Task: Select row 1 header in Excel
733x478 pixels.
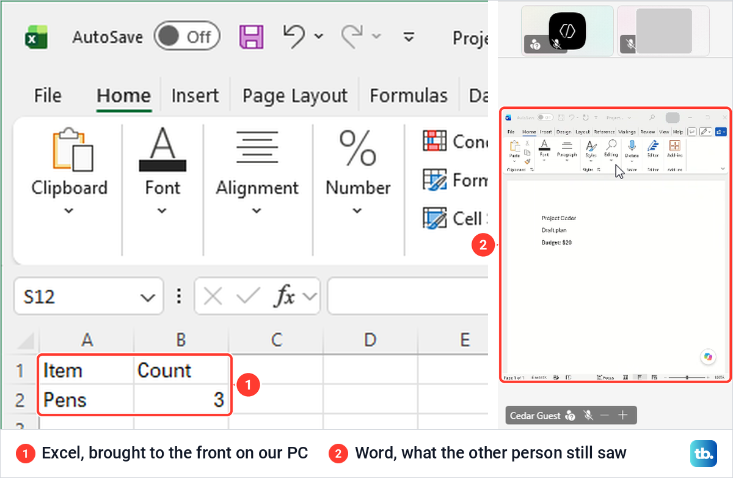Action: [20, 370]
